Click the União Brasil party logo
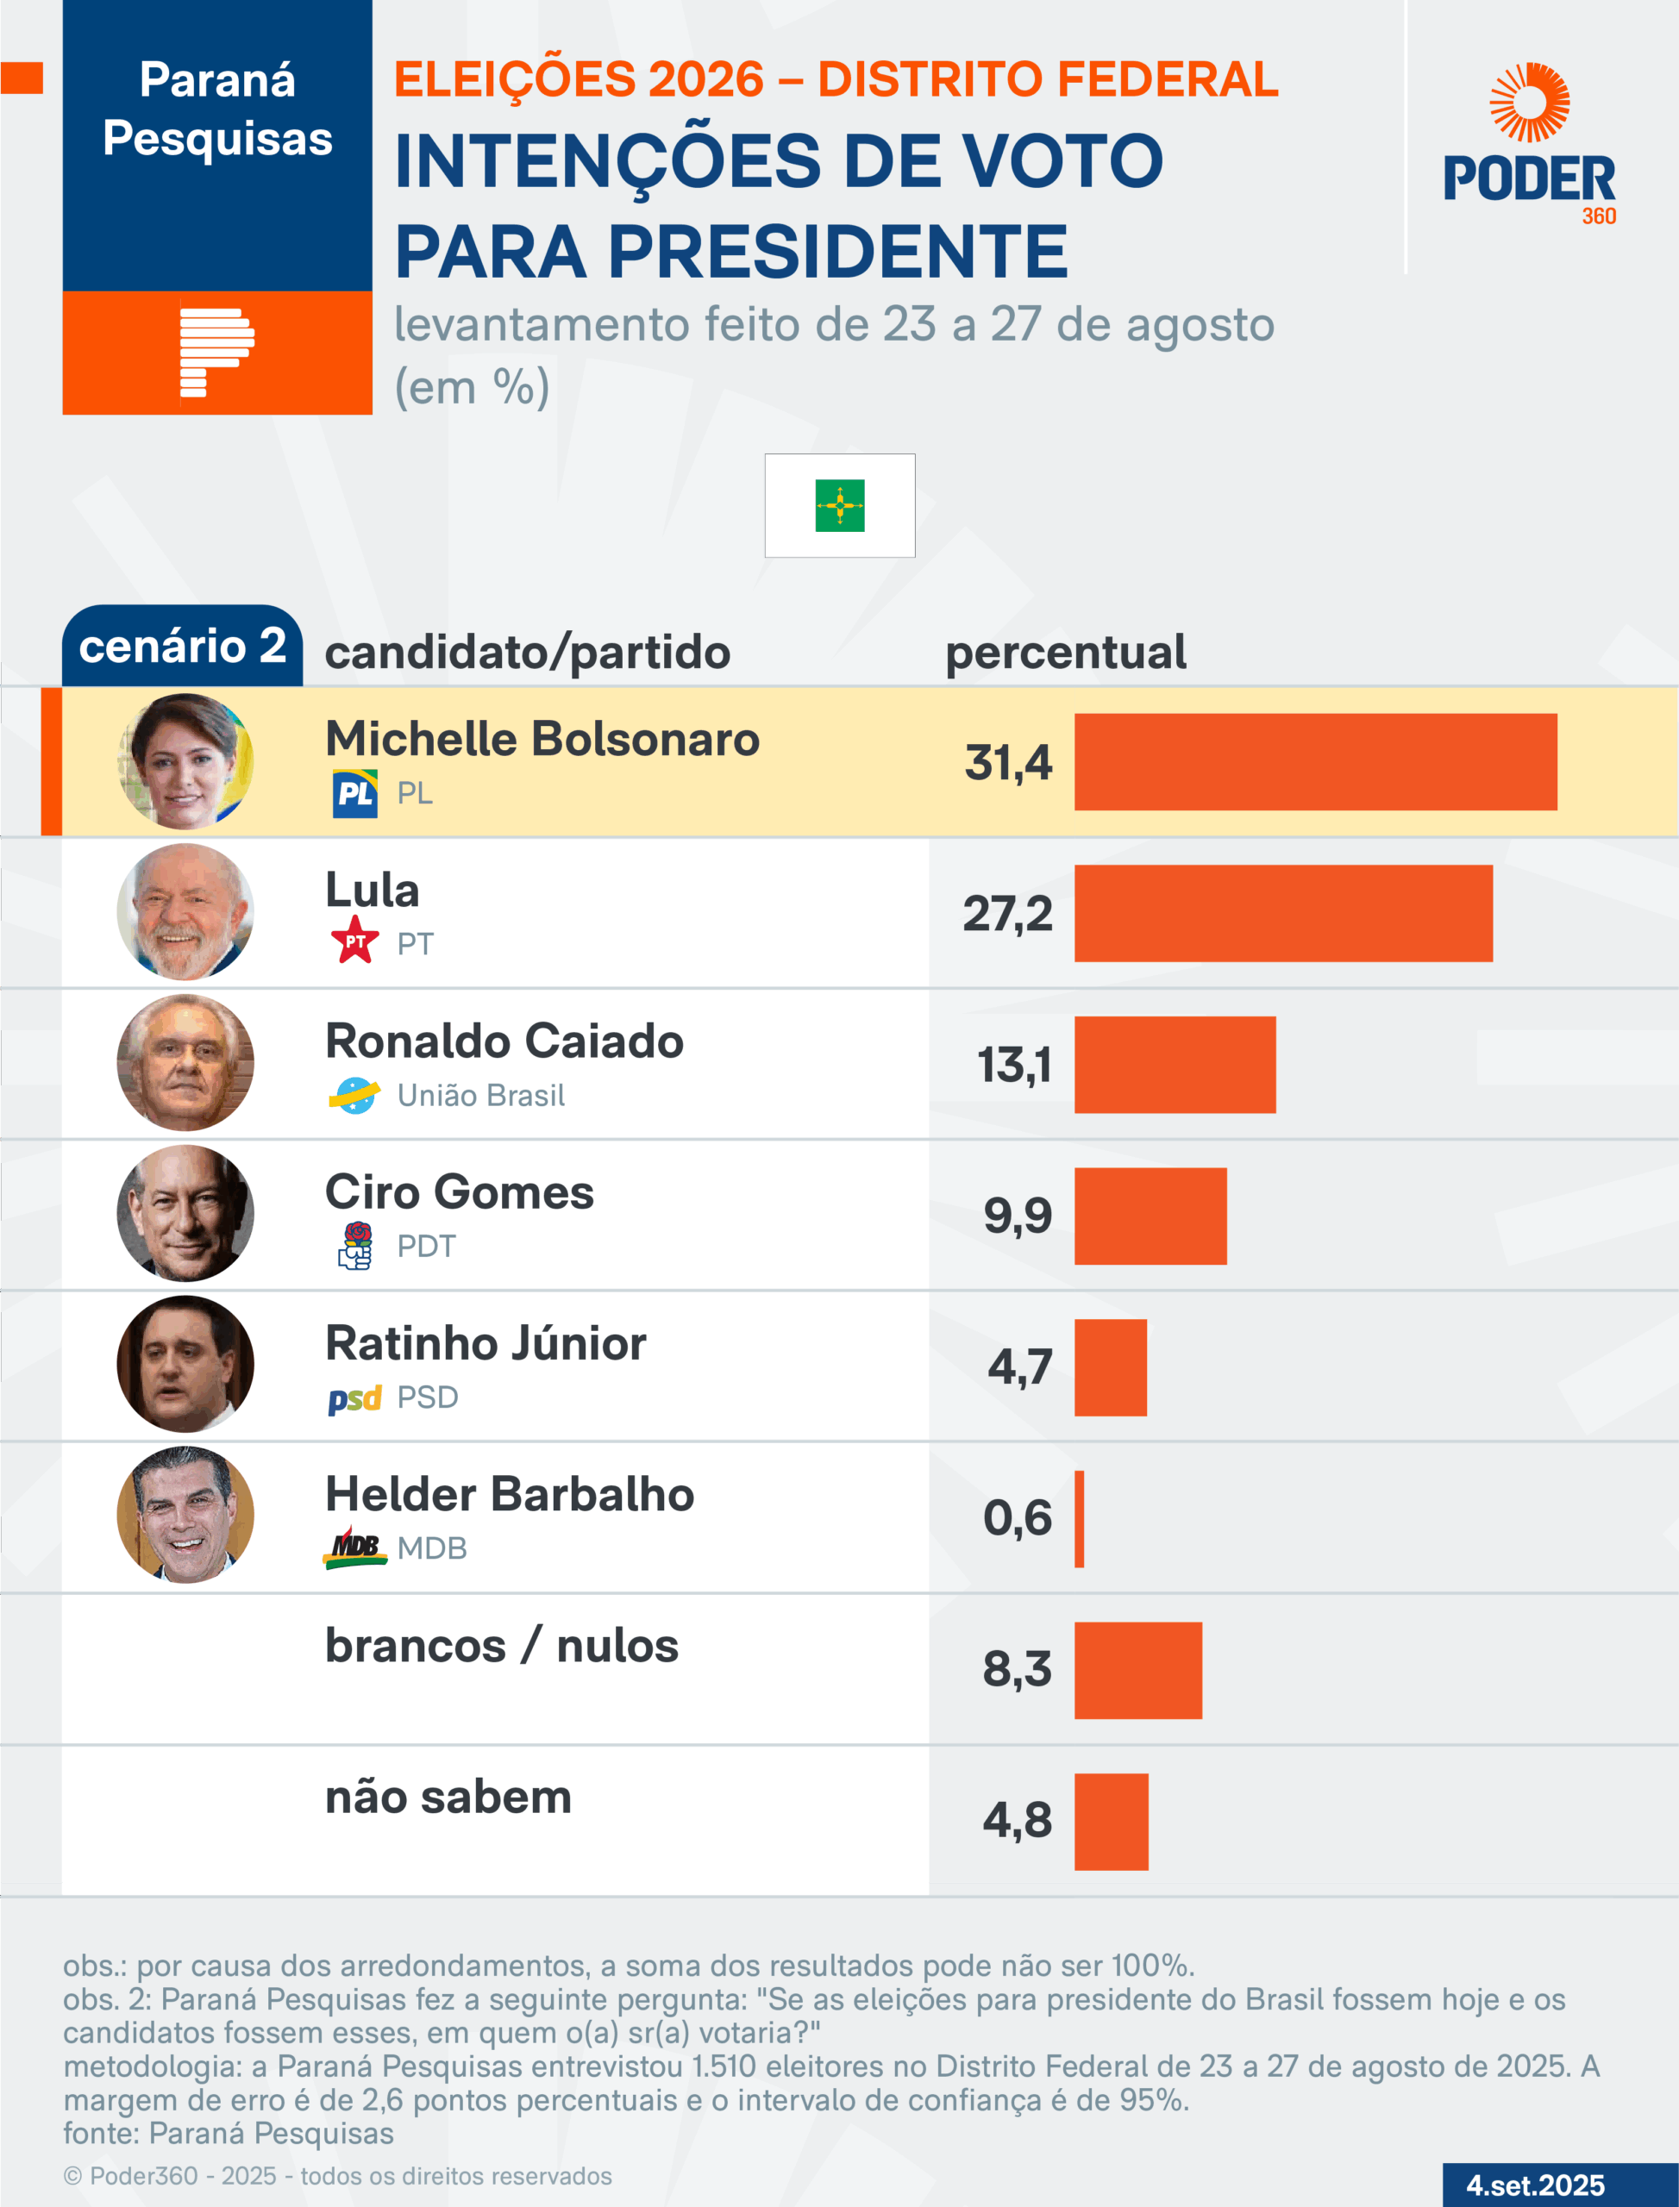This screenshot has height=2207, width=1679. [354, 1095]
